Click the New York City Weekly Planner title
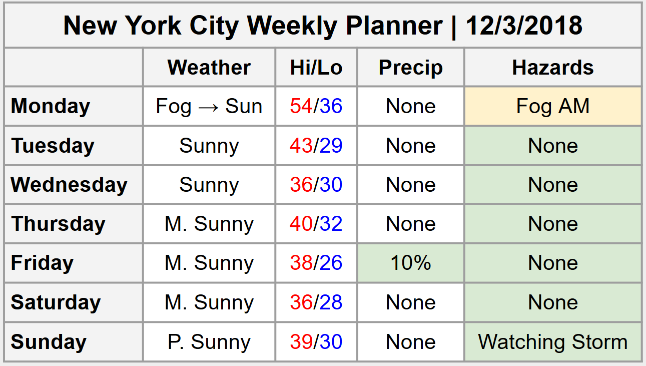This screenshot has height=366, width=646. click(323, 25)
